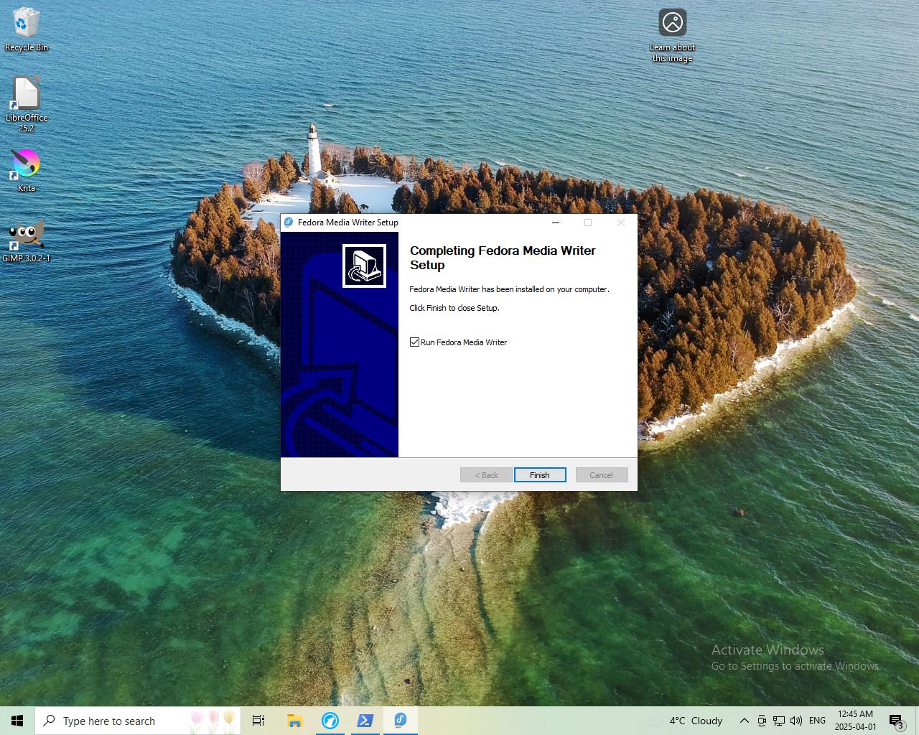Image resolution: width=919 pixels, height=735 pixels.
Task: Select the Krita desktop shortcut
Action: coord(27,171)
